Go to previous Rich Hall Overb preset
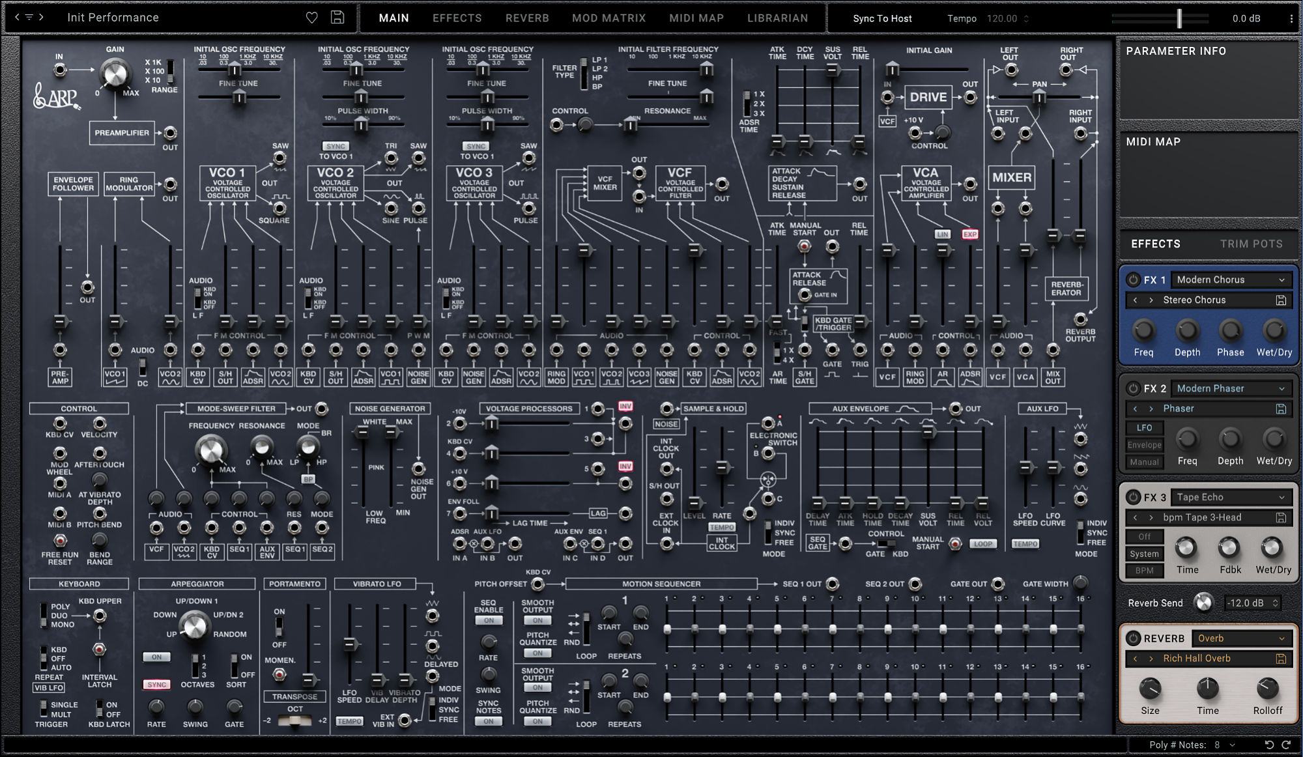1303x757 pixels. [x=1136, y=659]
